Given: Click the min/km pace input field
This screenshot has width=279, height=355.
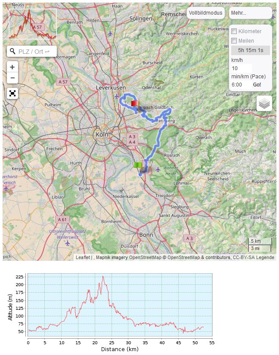Looking at the screenshot, I should pyautogui.click(x=241, y=85).
